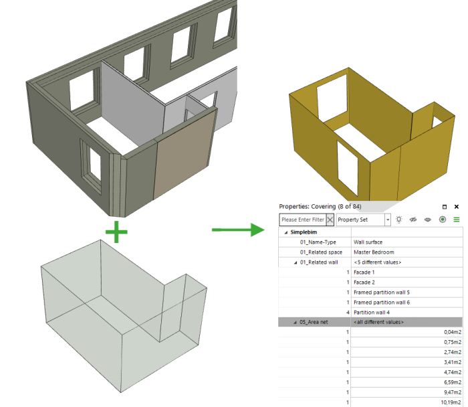Maximize the Properties panel
Screen dimensions: 468x407
(x=445, y=207)
